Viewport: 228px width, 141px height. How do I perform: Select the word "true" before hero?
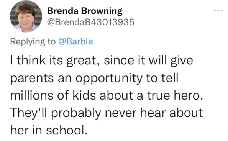tap(159, 95)
